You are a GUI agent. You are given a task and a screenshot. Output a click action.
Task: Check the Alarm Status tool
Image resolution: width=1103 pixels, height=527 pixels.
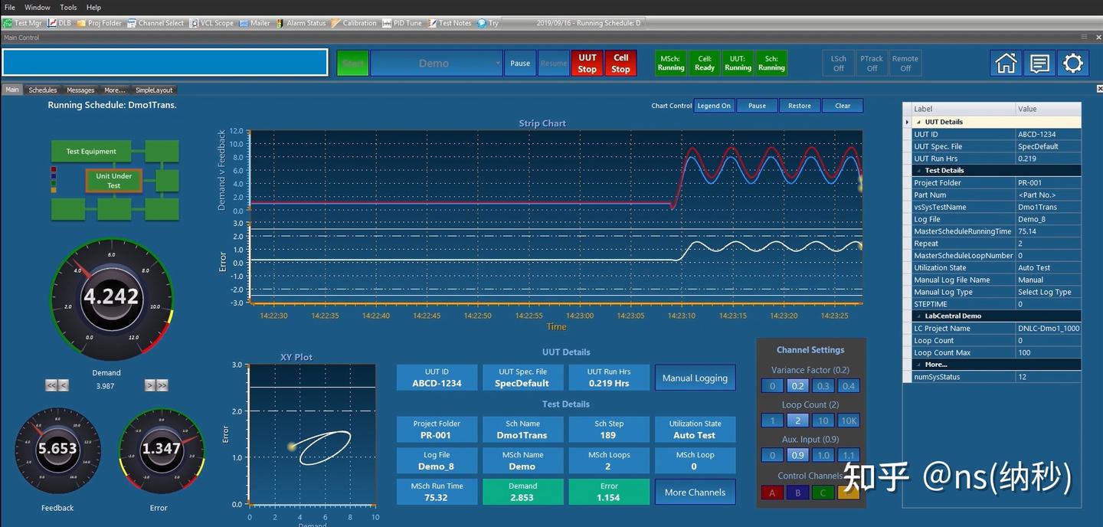click(302, 22)
